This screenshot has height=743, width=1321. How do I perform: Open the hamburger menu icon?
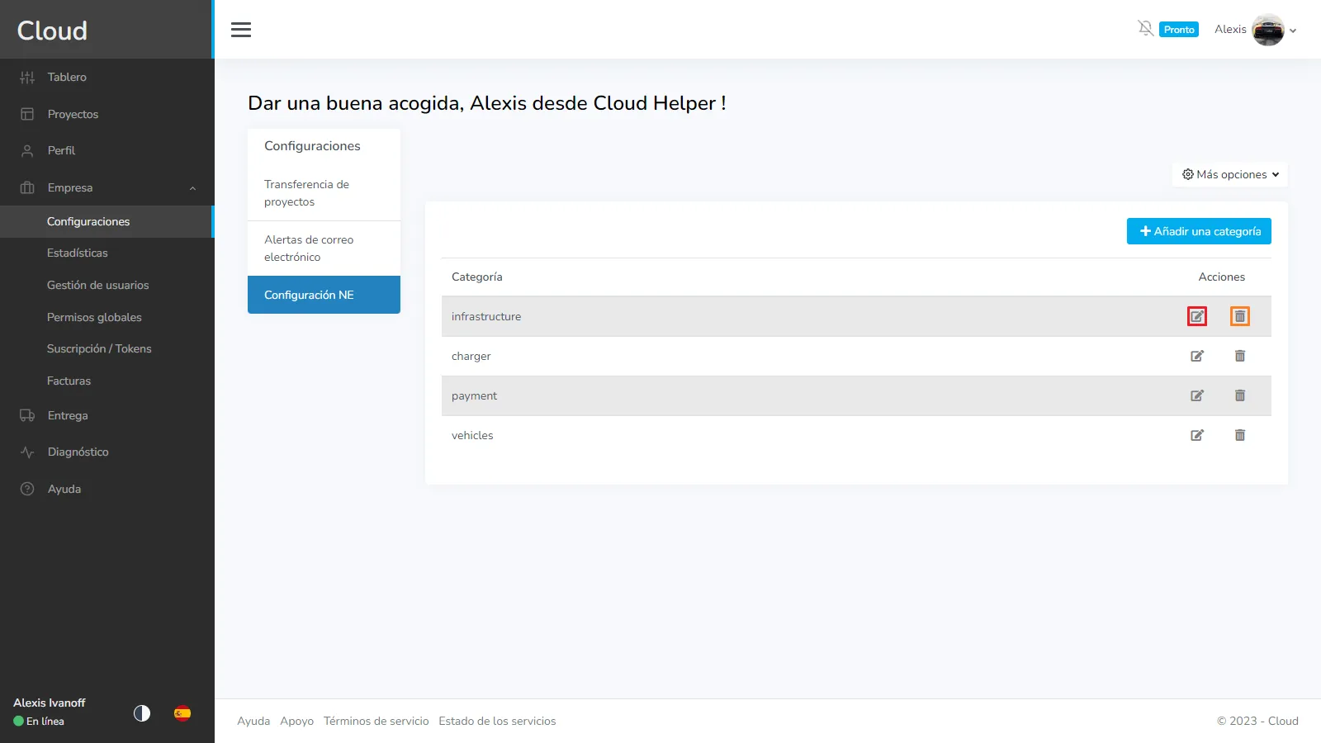(x=241, y=30)
